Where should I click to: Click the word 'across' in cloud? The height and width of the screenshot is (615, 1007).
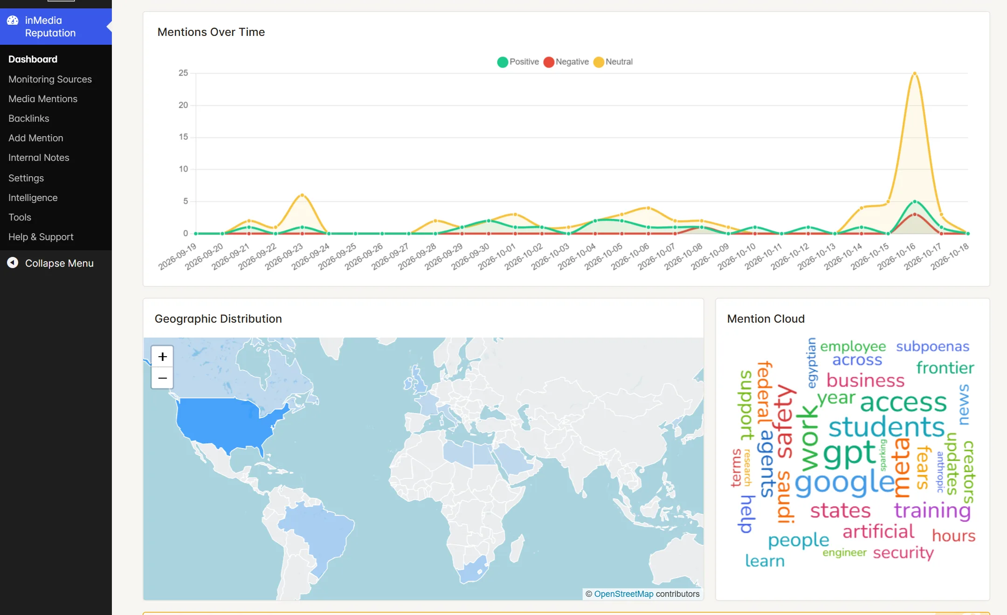[857, 360]
